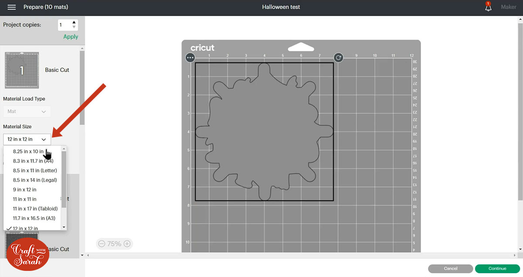Rotate the image with the rotate handle

338,57
